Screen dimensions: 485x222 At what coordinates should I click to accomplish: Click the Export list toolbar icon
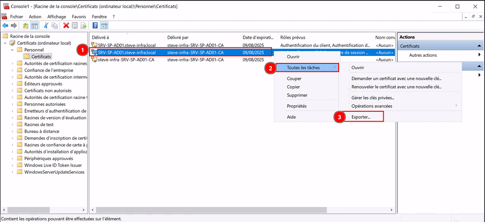tap(84, 26)
